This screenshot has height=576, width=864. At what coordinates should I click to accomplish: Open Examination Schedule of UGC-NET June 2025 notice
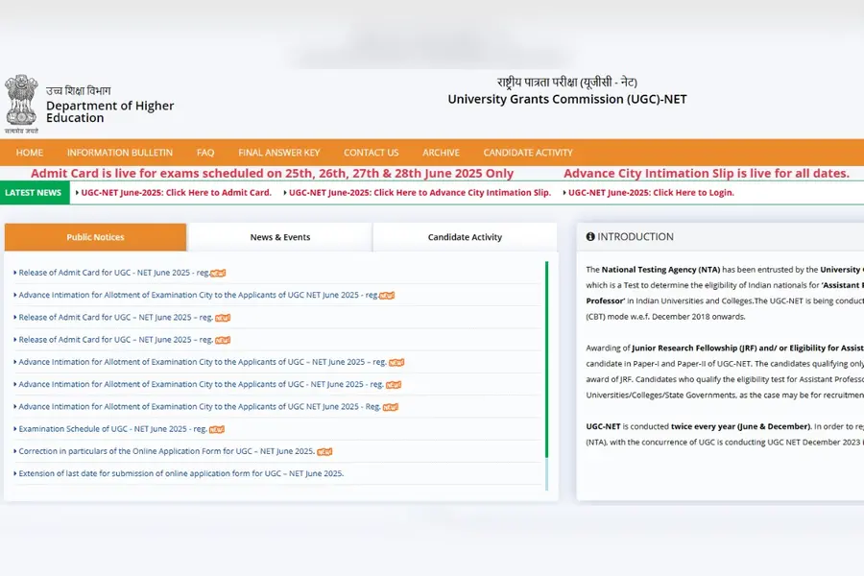pos(110,429)
